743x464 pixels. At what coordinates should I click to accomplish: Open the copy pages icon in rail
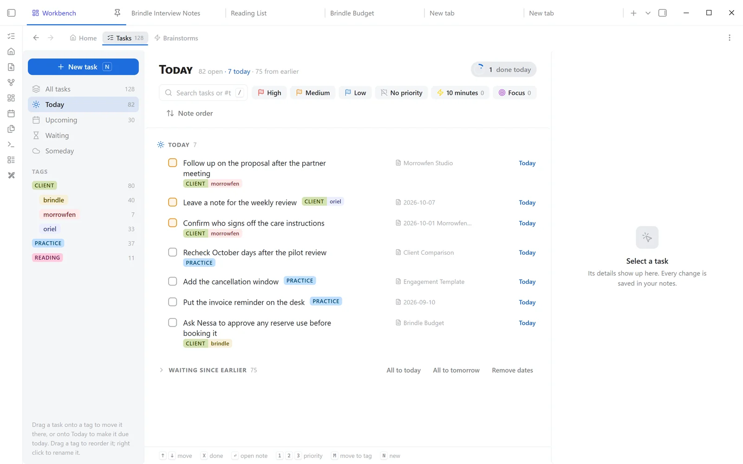click(11, 129)
